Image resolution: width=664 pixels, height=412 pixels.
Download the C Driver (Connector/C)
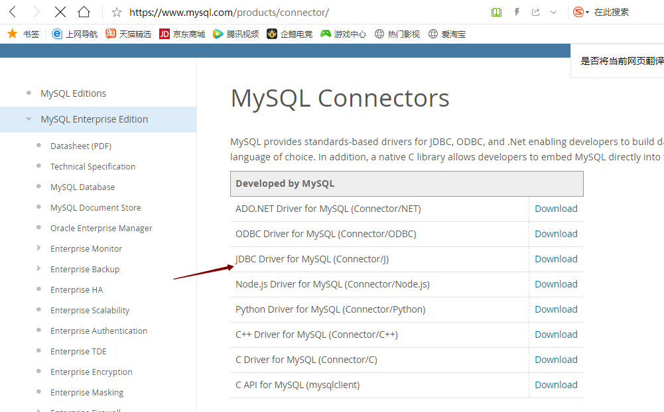556,360
